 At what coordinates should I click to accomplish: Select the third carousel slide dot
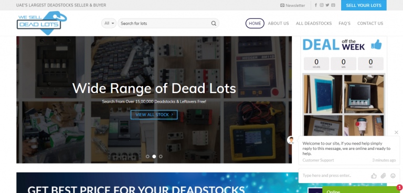pos(161,156)
